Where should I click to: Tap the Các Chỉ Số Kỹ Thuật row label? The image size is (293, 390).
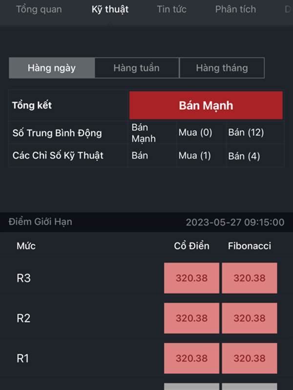pyautogui.click(x=58, y=156)
